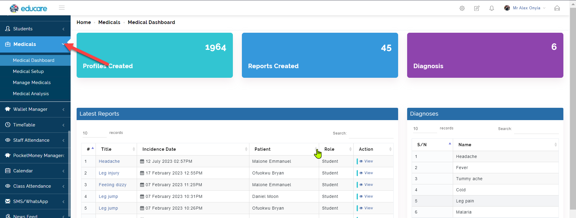The width and height of the screenshot is (576, 218).
Task: Click the user avatar picture
Action: pyautogui.click(x=507, y=8)
